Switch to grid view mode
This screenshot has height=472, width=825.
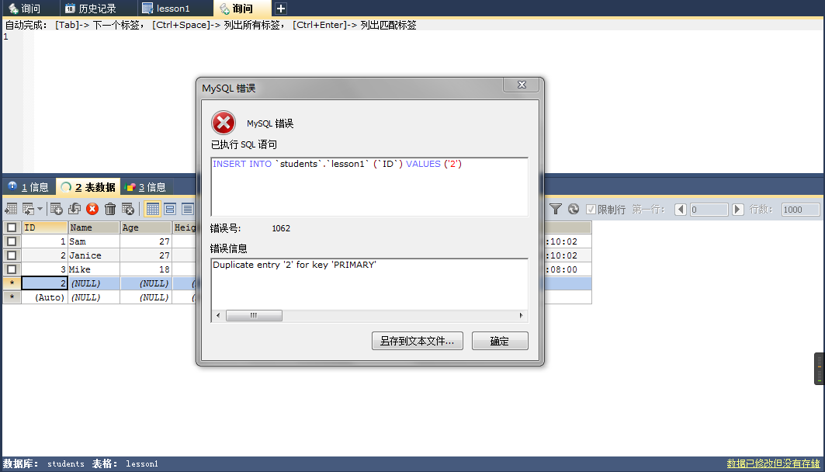click(x=153, y=209)
